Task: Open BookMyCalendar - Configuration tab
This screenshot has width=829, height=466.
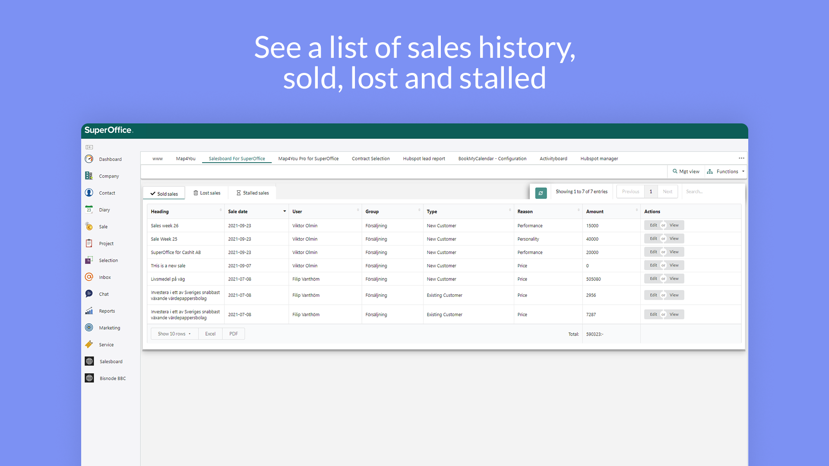Action: pos(492,158)
